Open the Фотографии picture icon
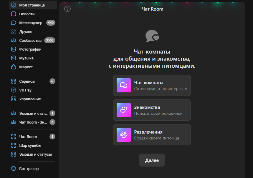This screenshot has height=178, width=253. 14,49
